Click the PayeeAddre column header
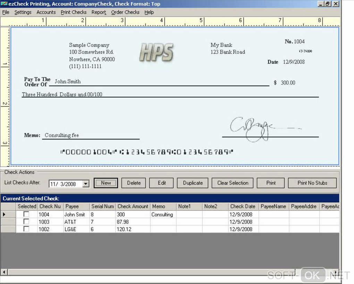 click(304, 206)
